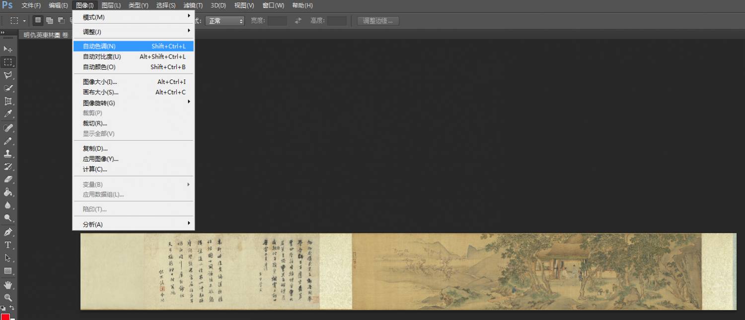Select the Eraser tool
The width and height of the screenshot is (745, 320).
[x=8, y=179]
